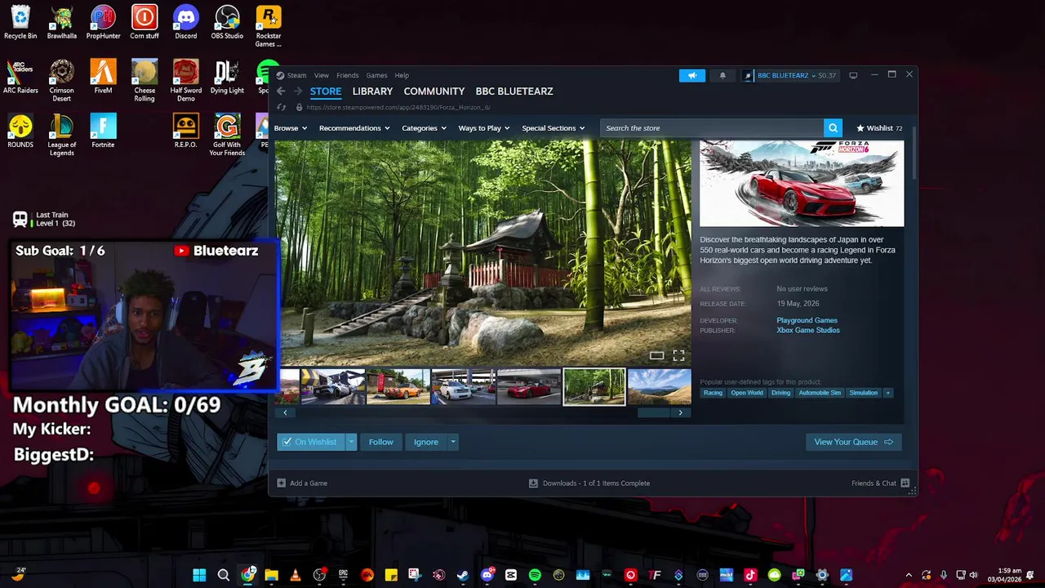Select the Racing tag
The width and height of the screenshot is (1045, 588).
[713, 393]
